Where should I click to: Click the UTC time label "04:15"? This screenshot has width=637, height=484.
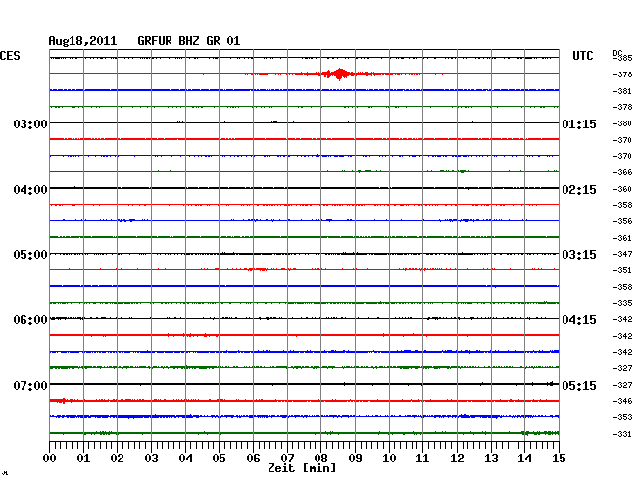[579, 320]
